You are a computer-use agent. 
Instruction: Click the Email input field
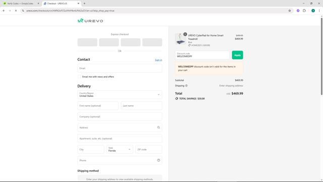click(x=120, y=68)
